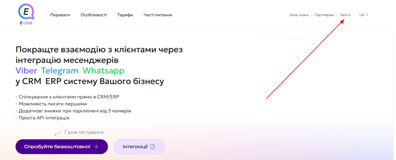396x160 pixels.
Task: Go to the Особливості section
Action: coord(94,15)
